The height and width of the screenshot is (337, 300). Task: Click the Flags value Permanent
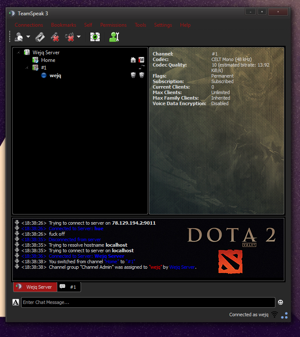[222, 76]
